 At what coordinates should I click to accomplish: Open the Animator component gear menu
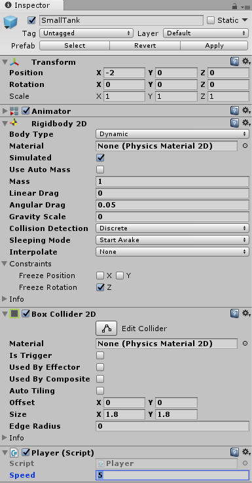246,111
